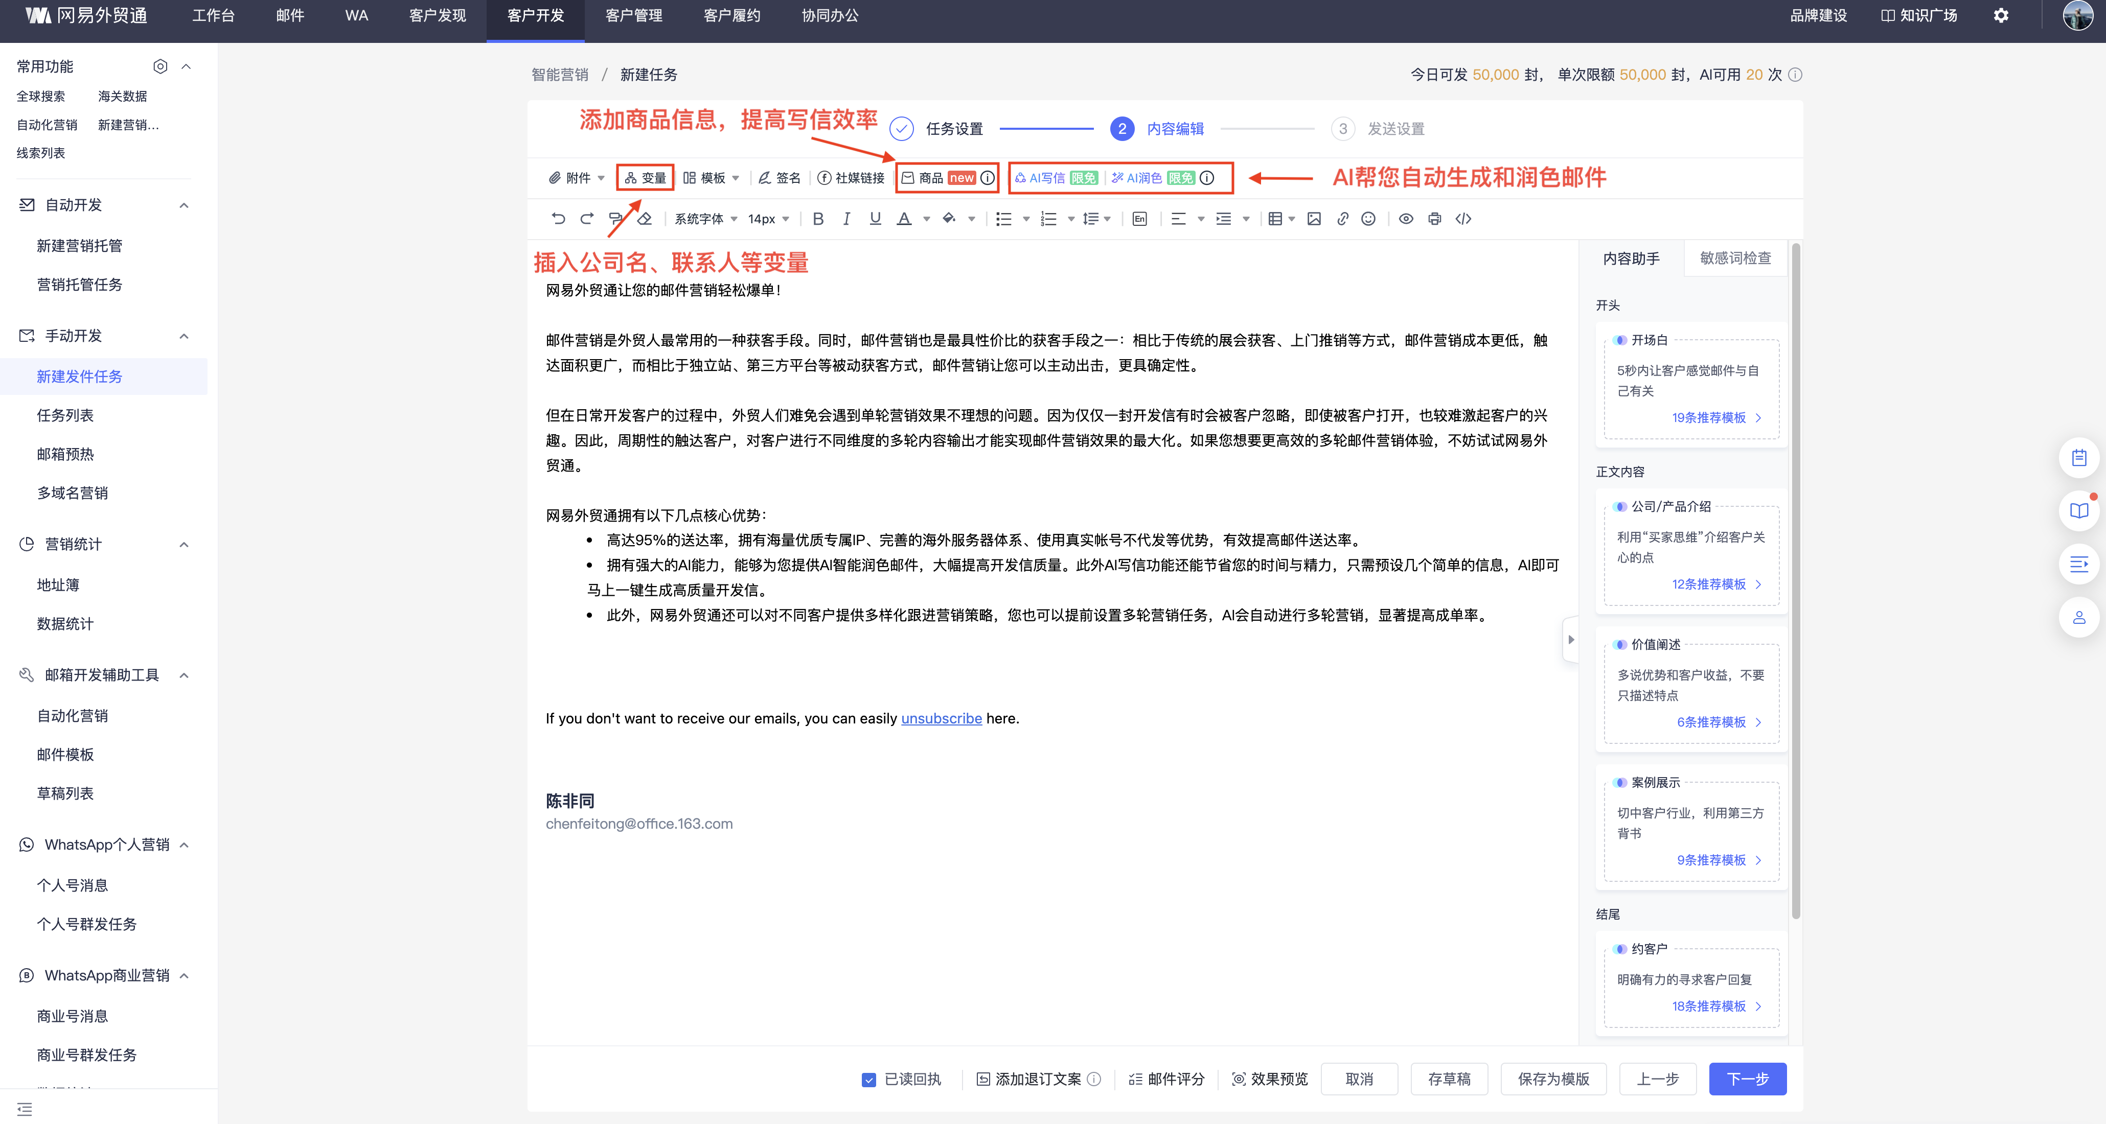Click the info icon beside AI润色

pyautogui.click(x=1207, y=178)
